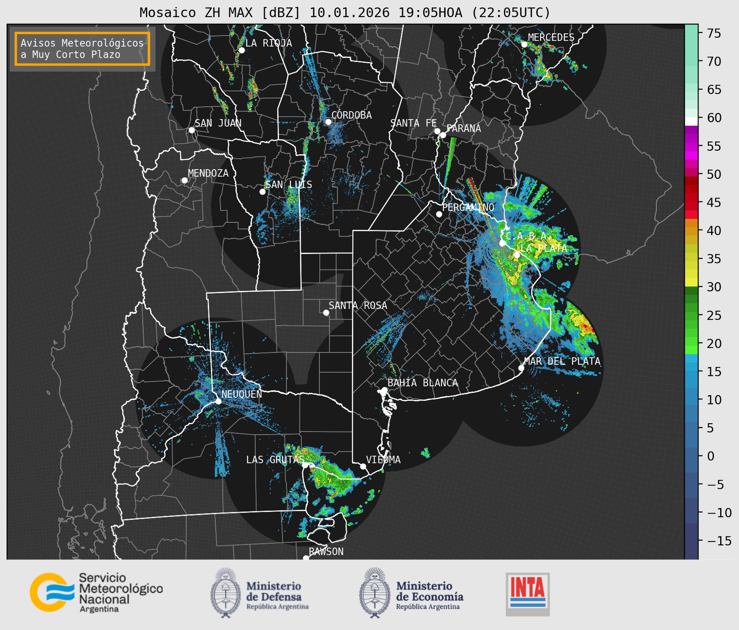Click the mosaic title with date 10.01.2026
The width and height of the screenshot is (739, 630).
click(345, 13)
